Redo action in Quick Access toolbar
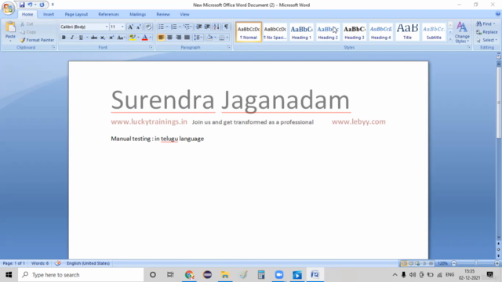The image size is (502, 282). (x=42, y=5)
